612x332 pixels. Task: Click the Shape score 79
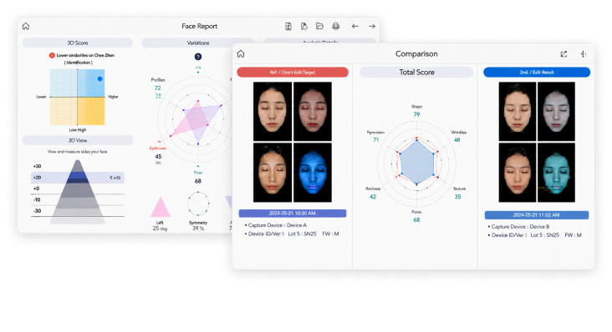(416, 114)
